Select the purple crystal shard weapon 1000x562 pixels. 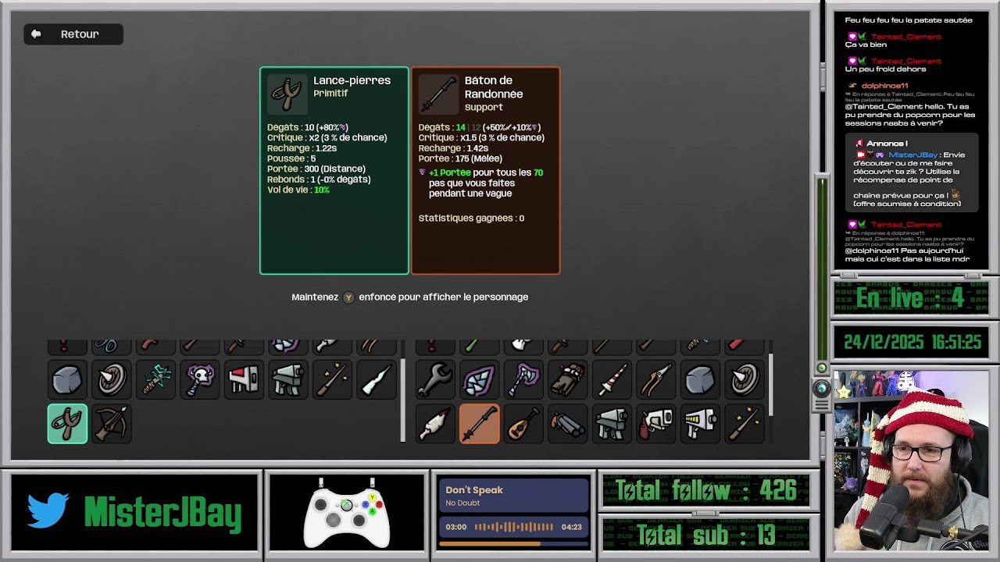(479, 379)
